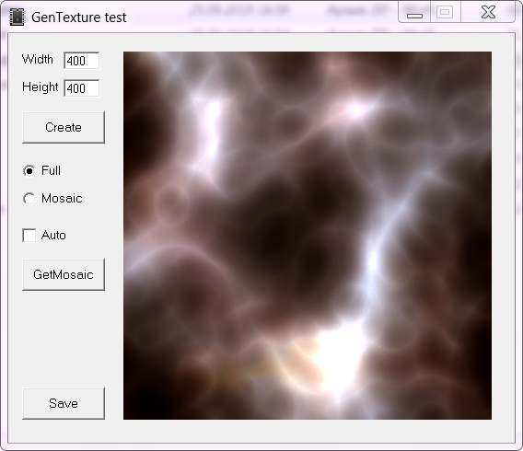Minimize the GenTexture test window
523x451 pixels.
pos(414,12)
